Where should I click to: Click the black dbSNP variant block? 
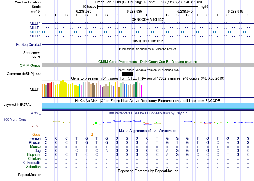[x=127, y=74]
